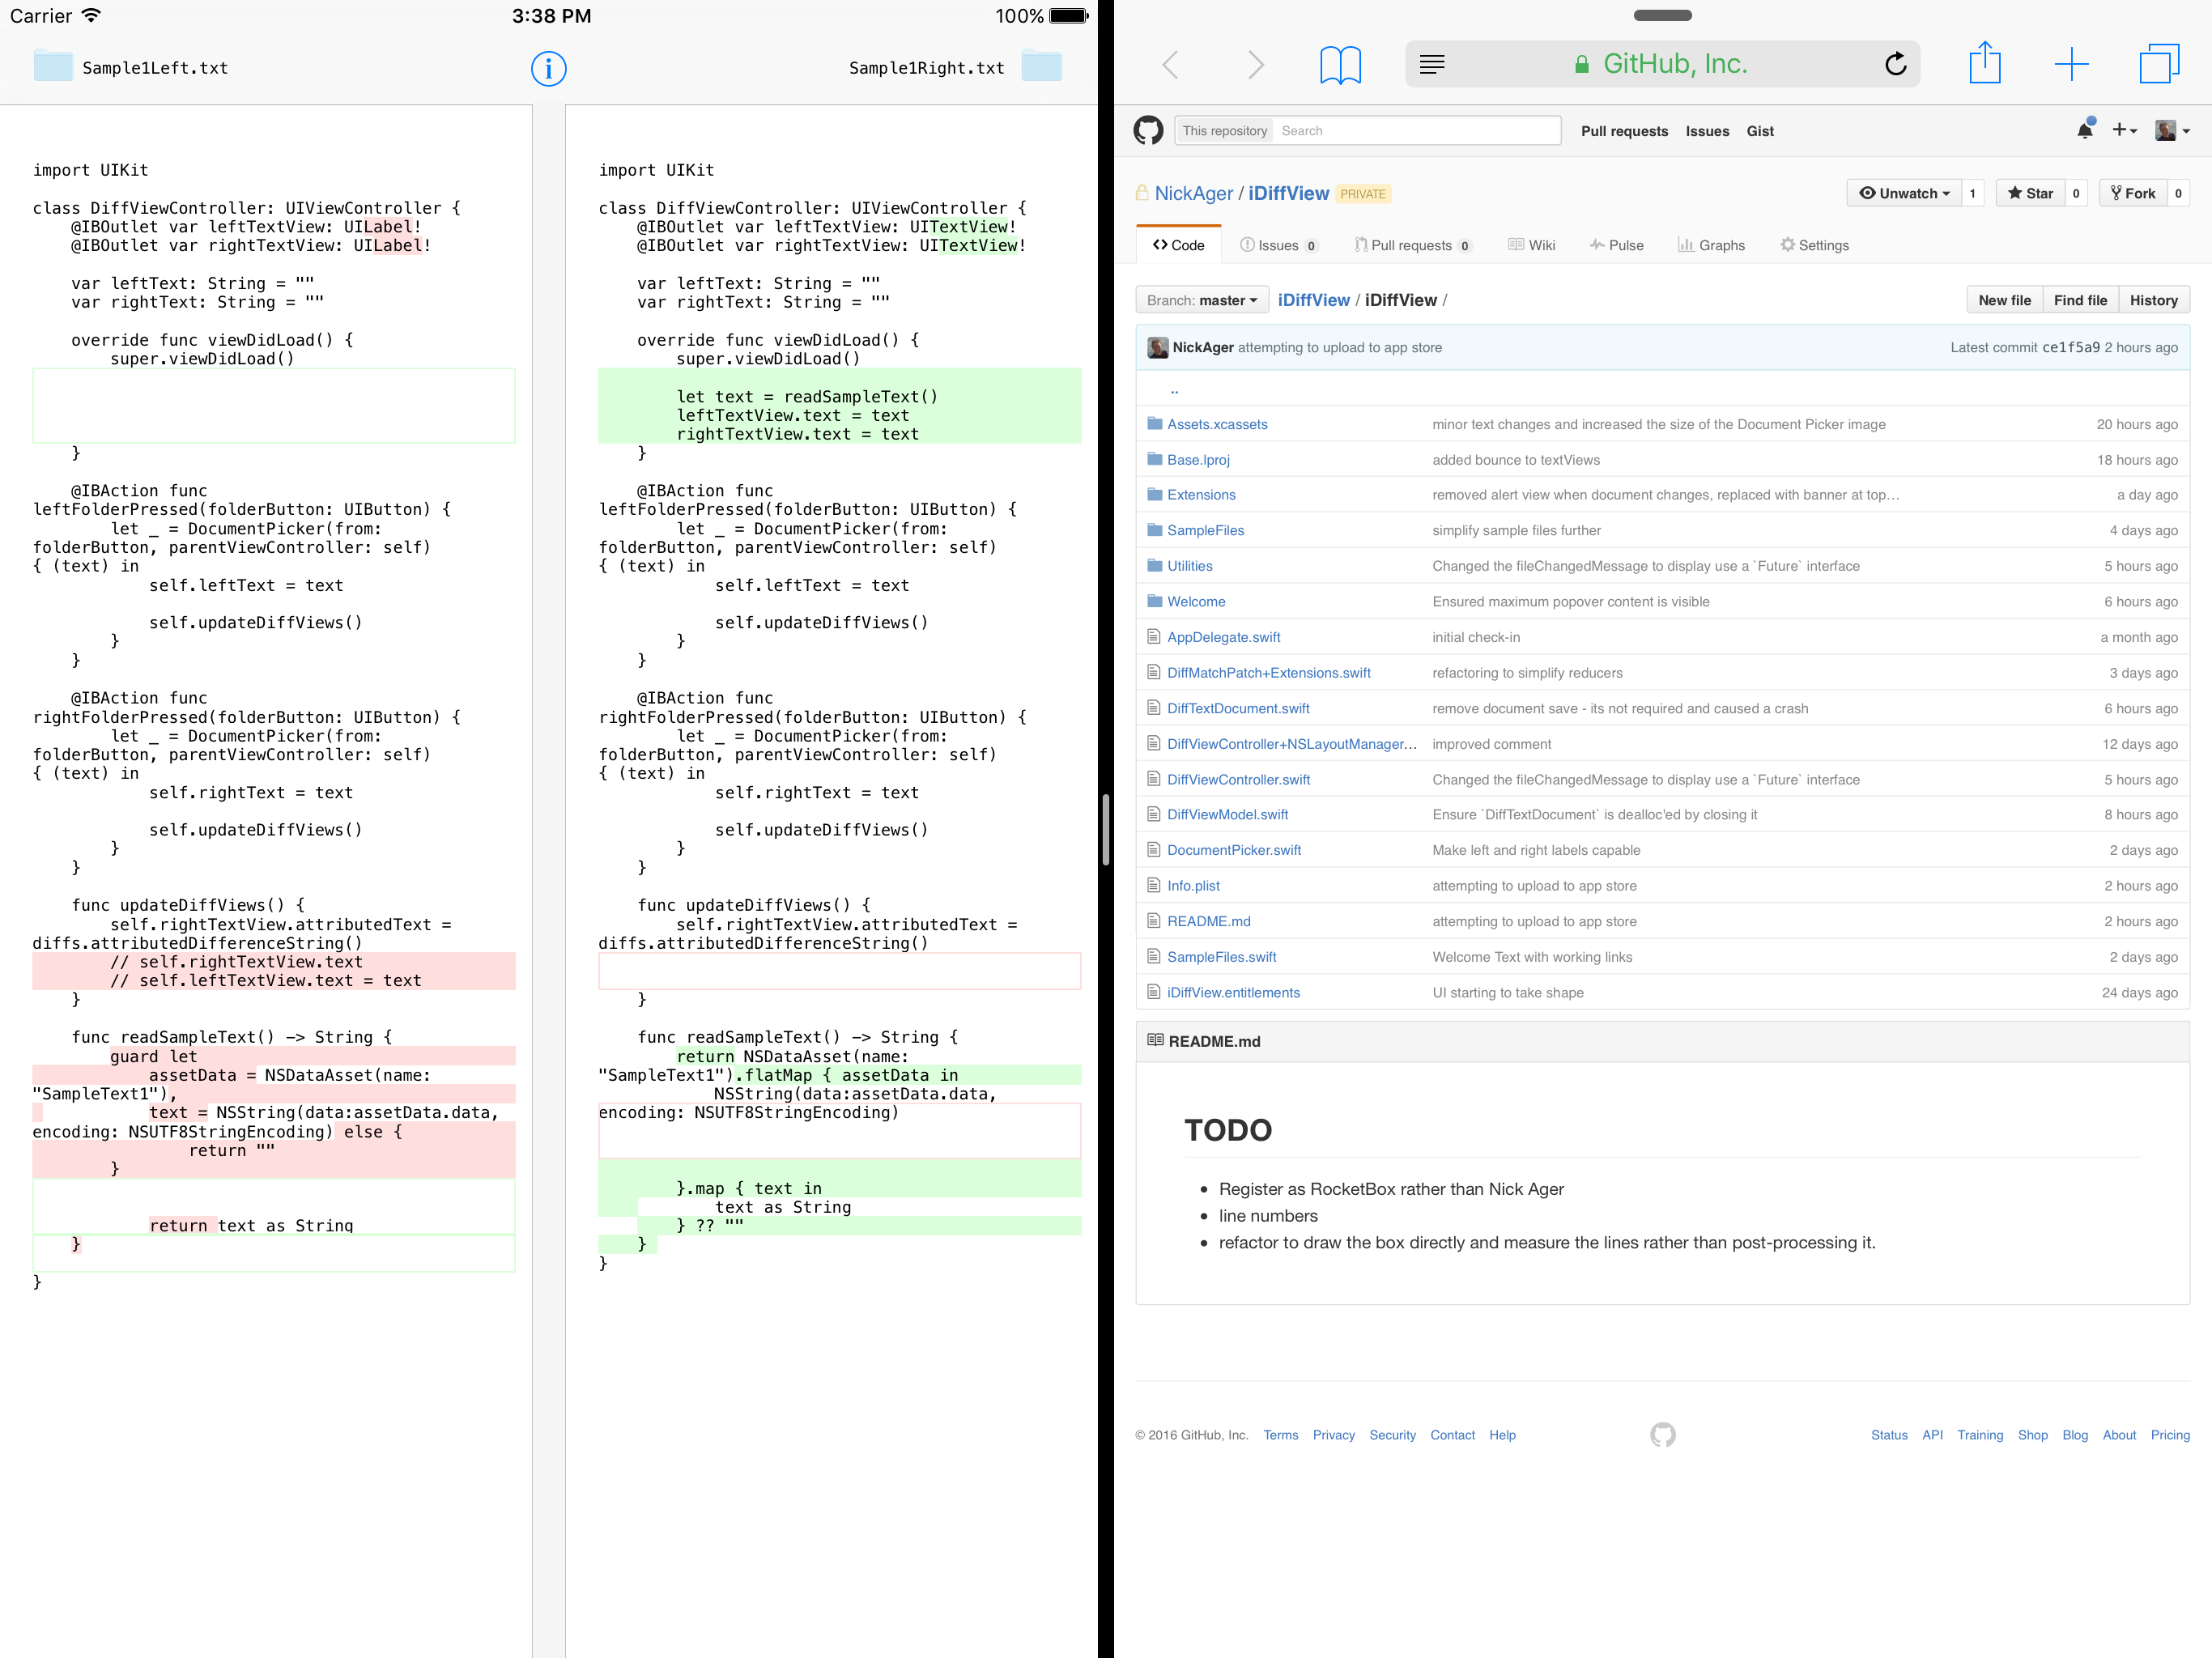Open the Code tab
This screenshot has width=2212, height=1658.
point(1178,245)
